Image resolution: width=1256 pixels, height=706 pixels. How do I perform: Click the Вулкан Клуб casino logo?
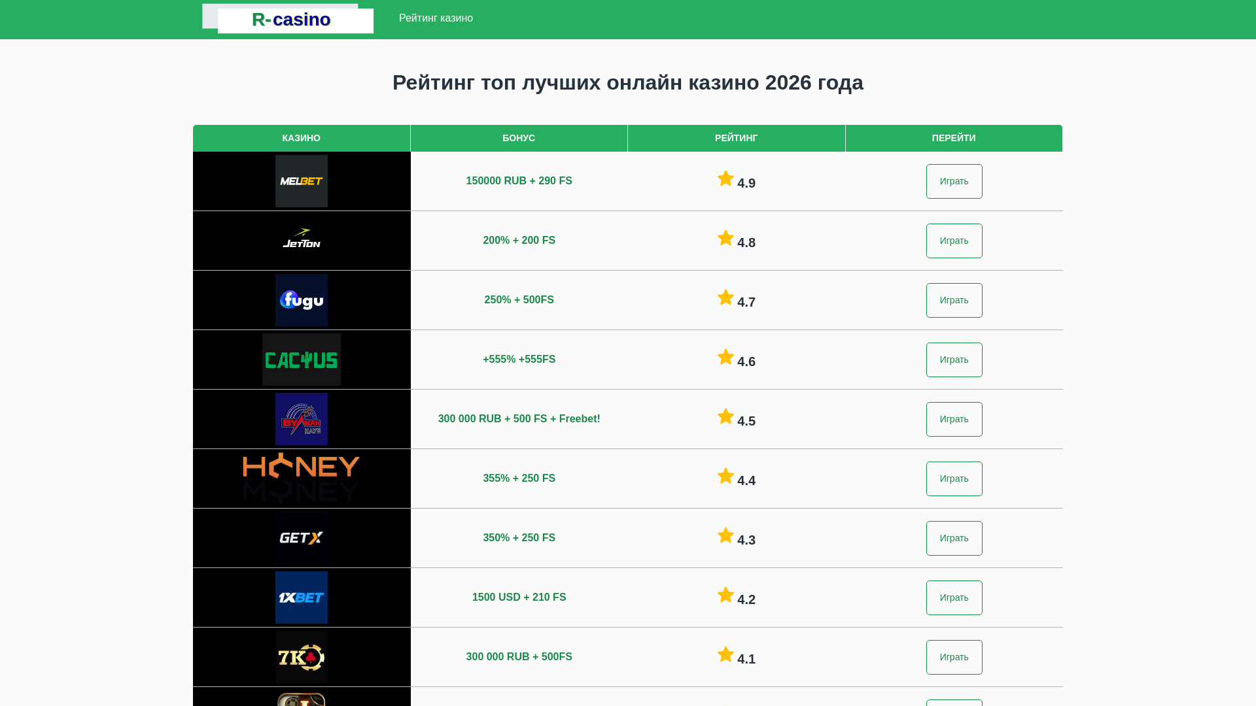(302, 419)
